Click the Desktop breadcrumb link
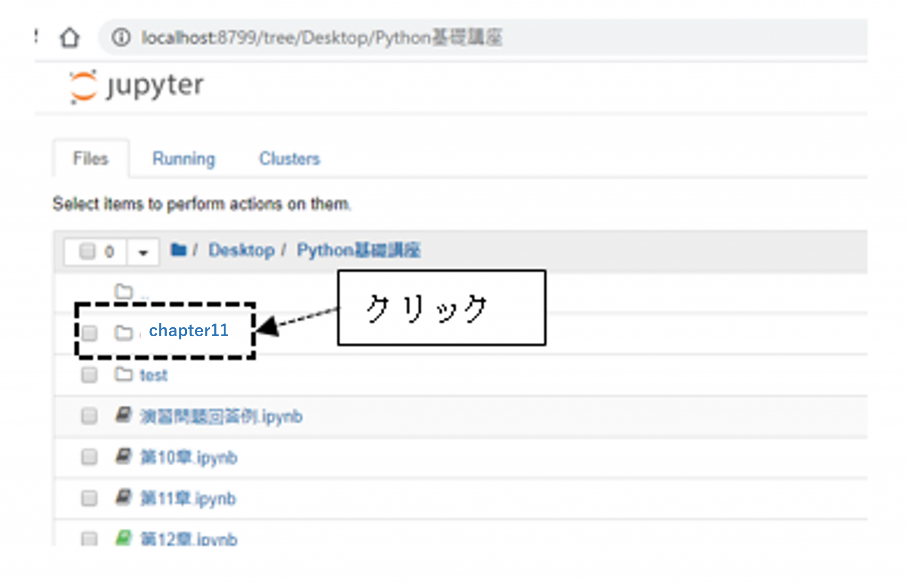This screenshot has height=583, width=907. point(241,250)
